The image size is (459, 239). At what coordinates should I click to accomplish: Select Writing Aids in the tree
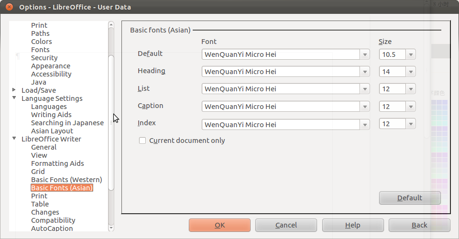click(x=51, y=115)
